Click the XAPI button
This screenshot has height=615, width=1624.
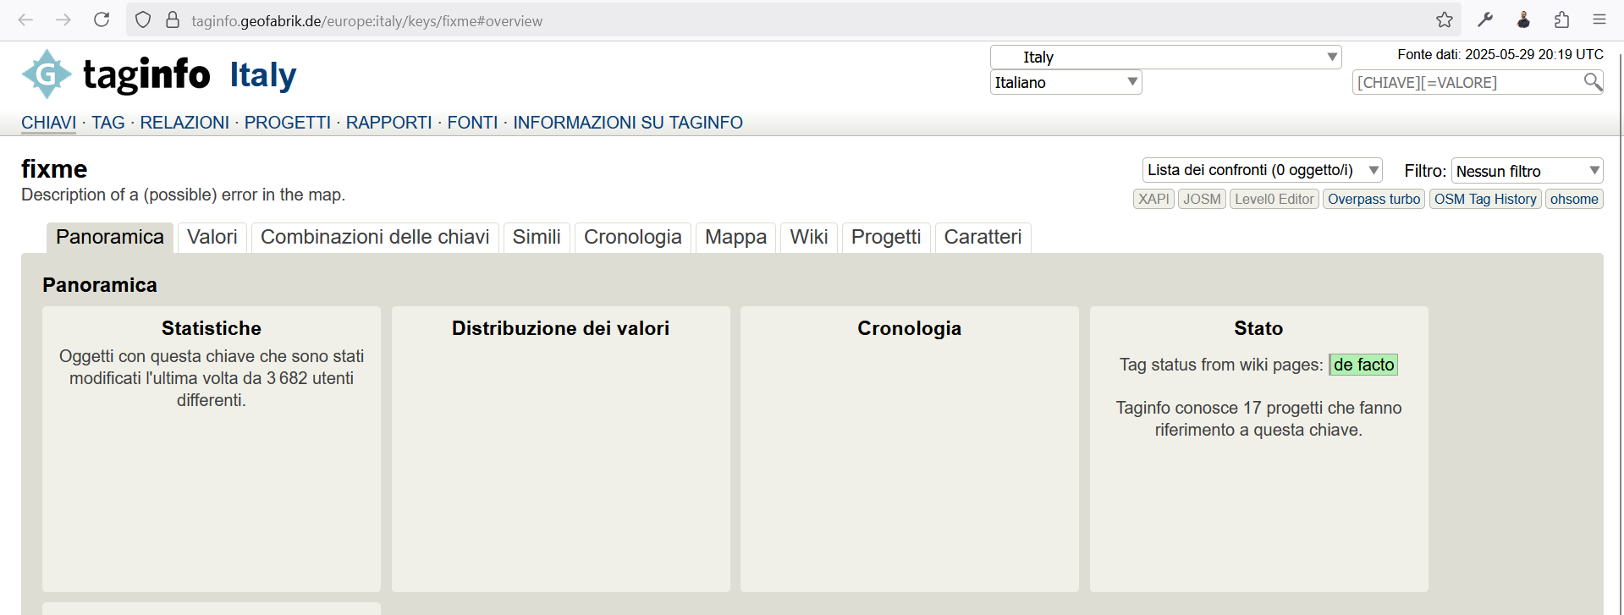(x=1153, y=199)
